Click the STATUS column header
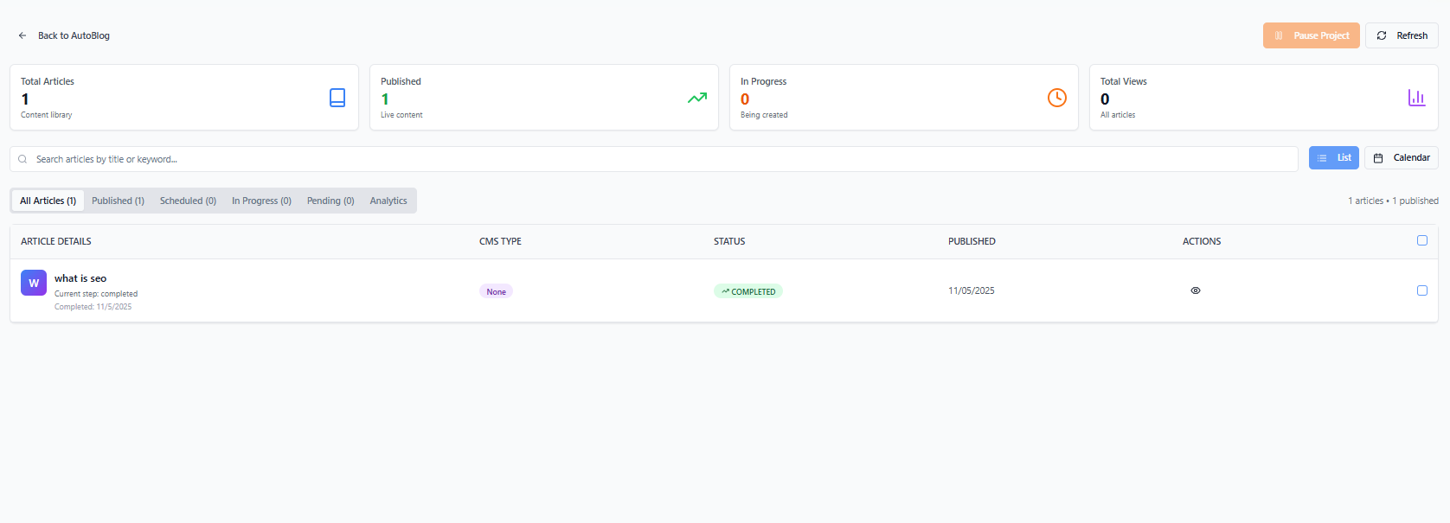Viewport: 1450px width, 523px height. click(729, 241)
